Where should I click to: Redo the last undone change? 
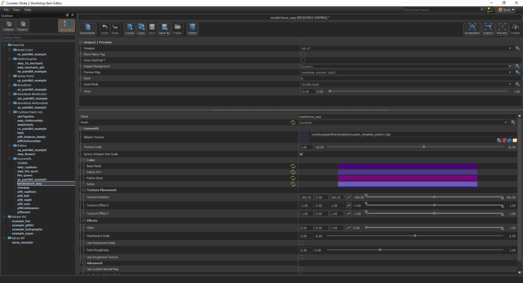115,29
